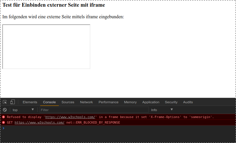Open the Performance tab
The image size is (236, 143).
108,102
